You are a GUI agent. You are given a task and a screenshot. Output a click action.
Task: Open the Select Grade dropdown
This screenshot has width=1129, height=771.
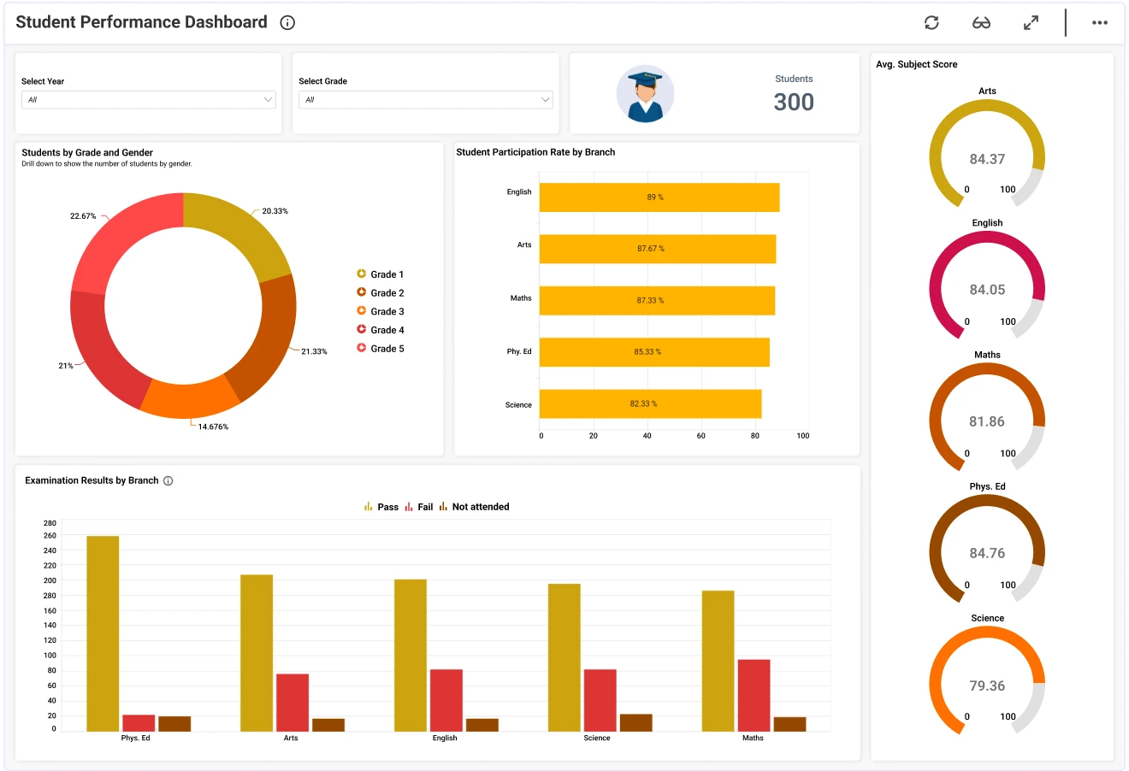point(425,100)
